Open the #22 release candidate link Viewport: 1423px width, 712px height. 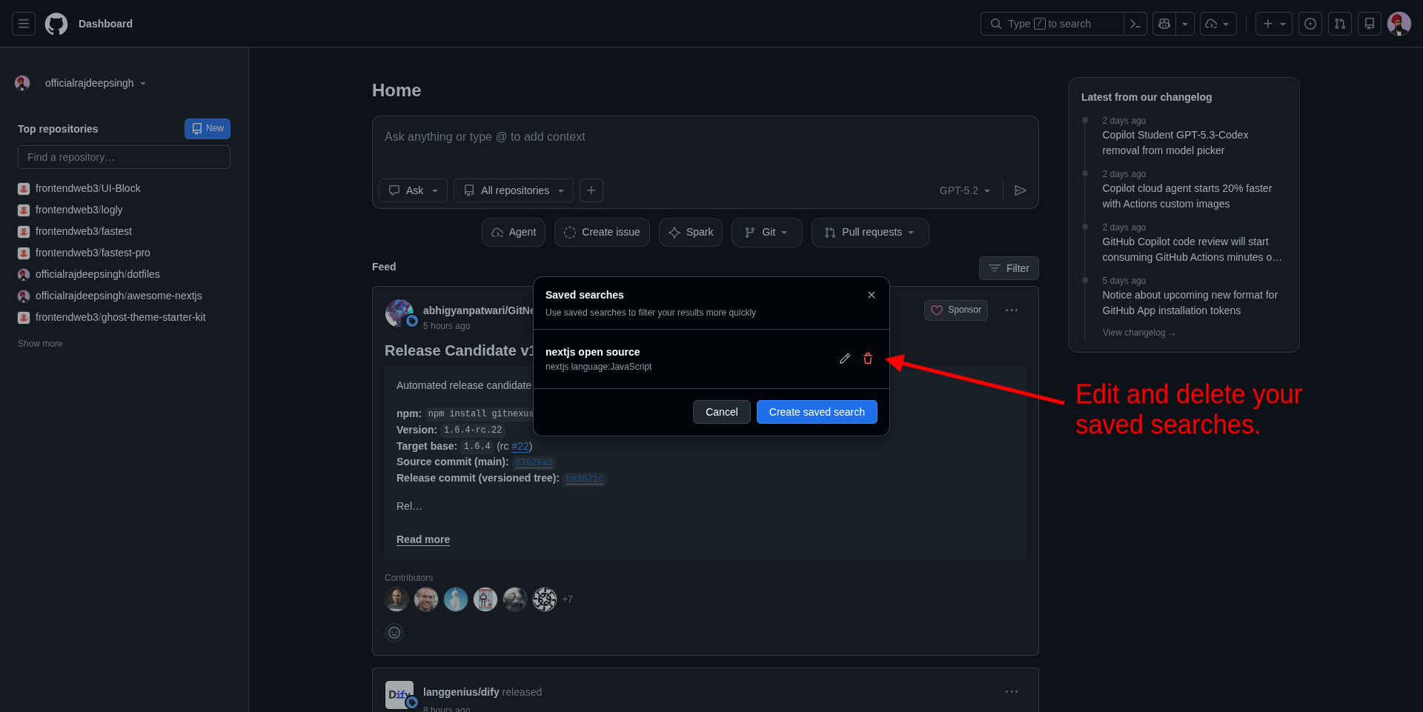click(x=520, y=446)
